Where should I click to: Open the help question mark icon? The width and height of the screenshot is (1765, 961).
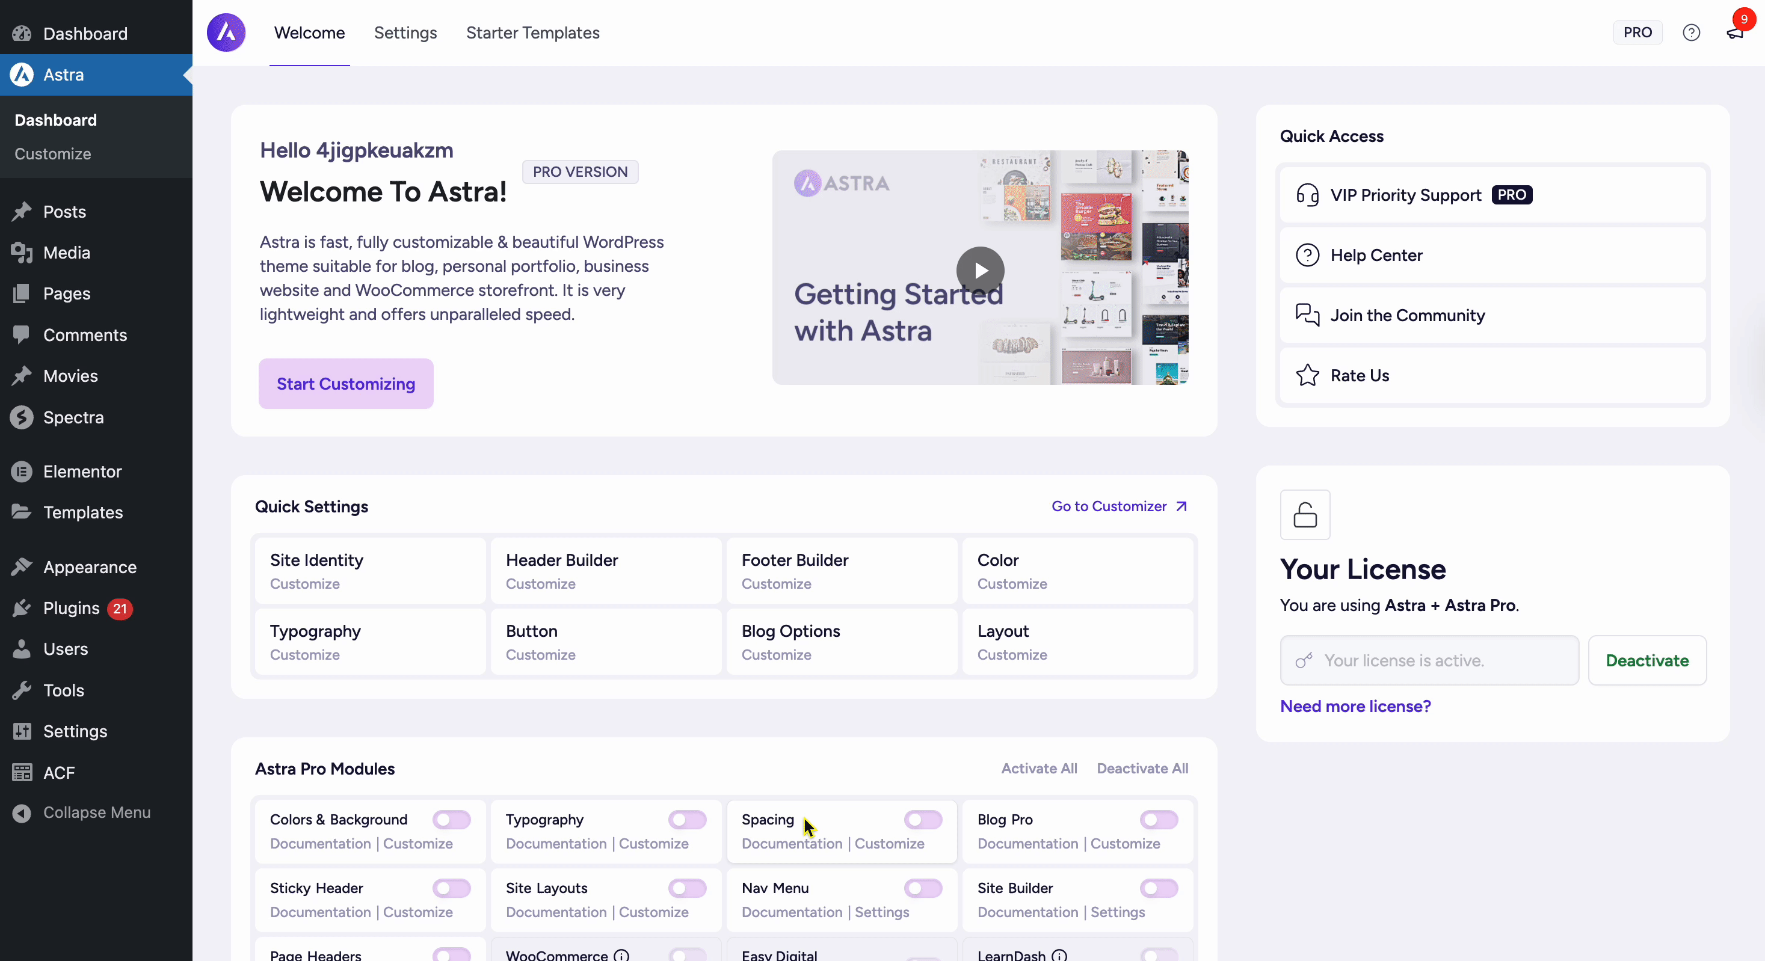point(1691,32)
